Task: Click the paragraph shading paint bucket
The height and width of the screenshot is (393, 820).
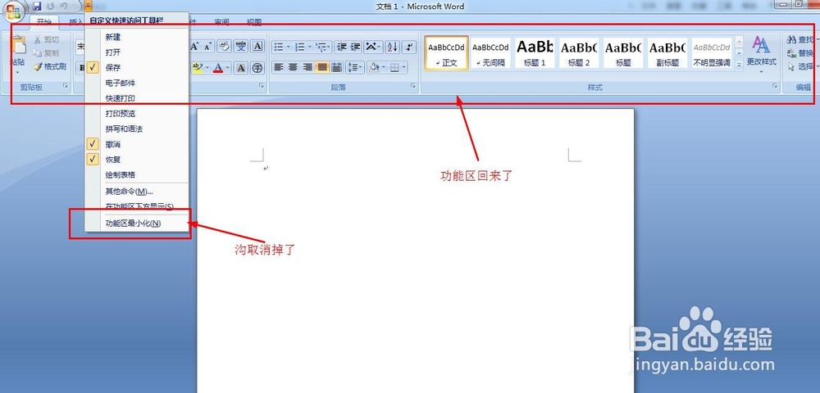Action: pos(373,67)
